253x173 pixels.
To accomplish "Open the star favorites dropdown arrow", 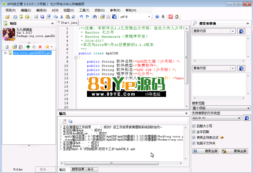I will click(52, 47).
